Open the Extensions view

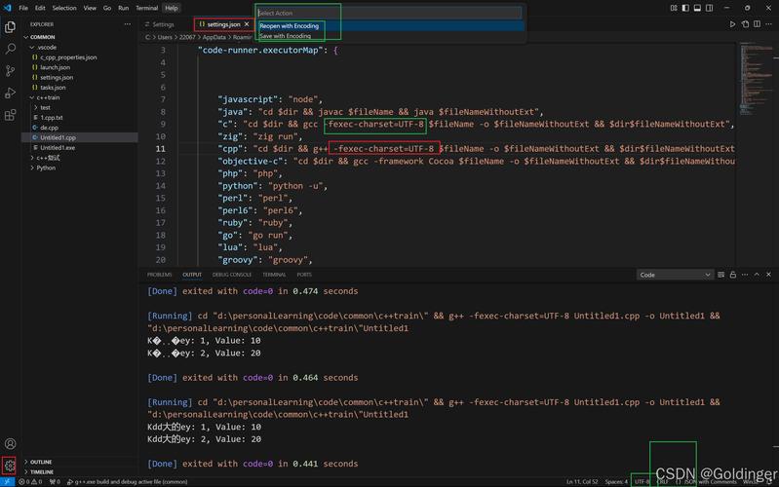point(11,115)
